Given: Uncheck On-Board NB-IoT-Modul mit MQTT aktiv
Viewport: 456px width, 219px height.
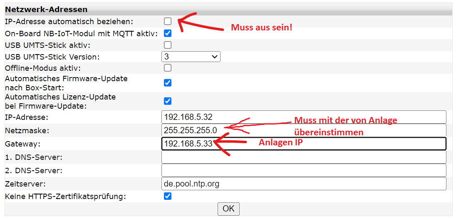Looking at the screenshot, I should [x=168, y=33].
